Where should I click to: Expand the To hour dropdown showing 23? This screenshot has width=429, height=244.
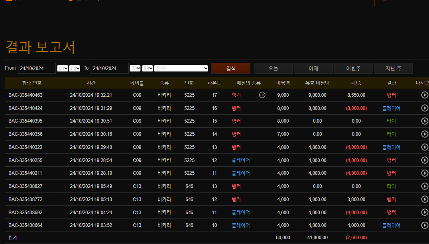[x=135, y=68]
